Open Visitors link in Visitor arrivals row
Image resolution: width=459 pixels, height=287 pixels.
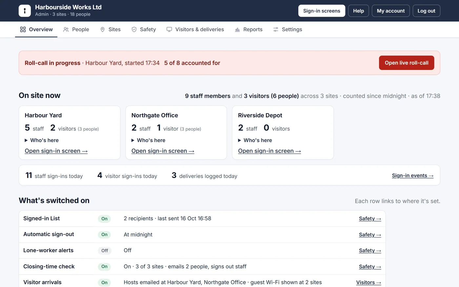[369, 282]
